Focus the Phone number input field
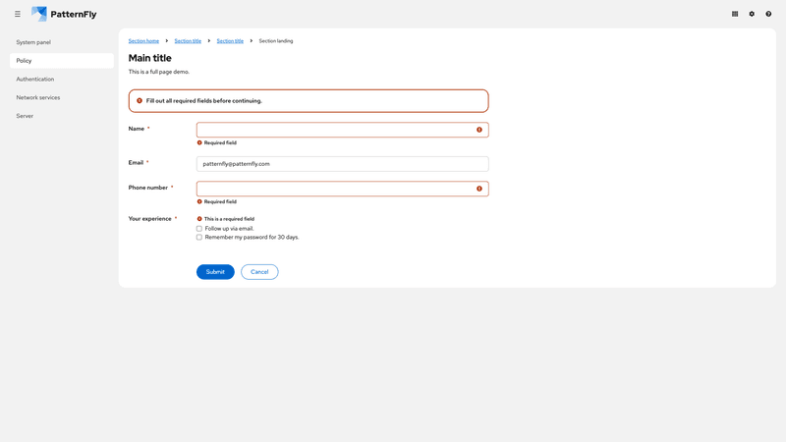This screenshot has height=442, width=786. (x=334, y=189)
